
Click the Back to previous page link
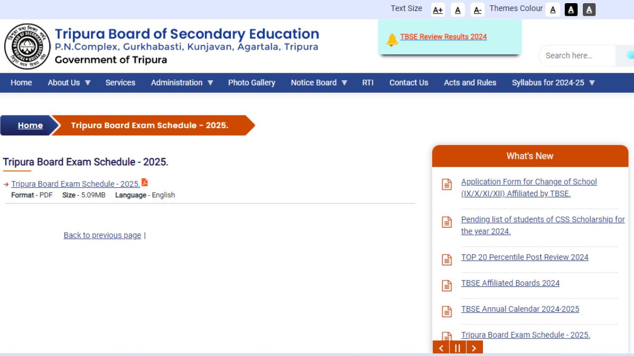[102, 235]
